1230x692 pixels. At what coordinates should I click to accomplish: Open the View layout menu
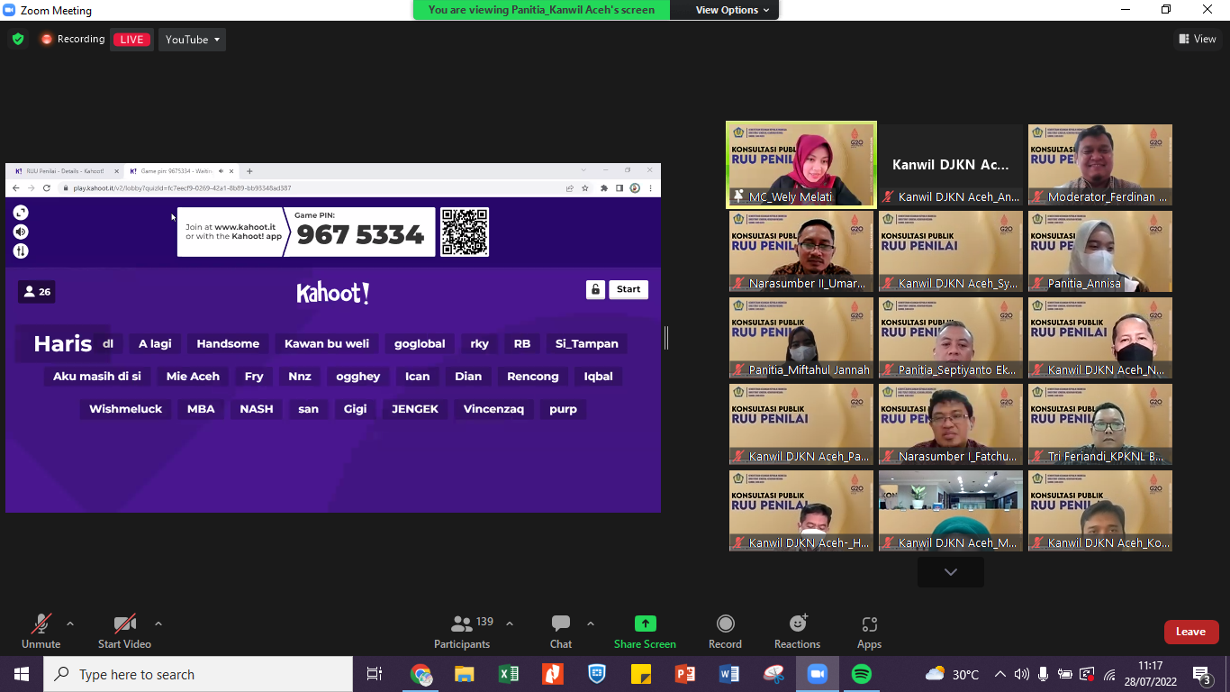1198,39
